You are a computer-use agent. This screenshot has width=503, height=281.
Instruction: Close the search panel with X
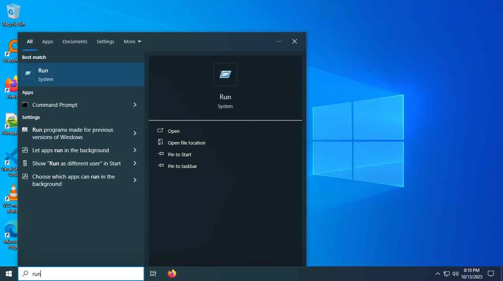[x=294, y=41]
